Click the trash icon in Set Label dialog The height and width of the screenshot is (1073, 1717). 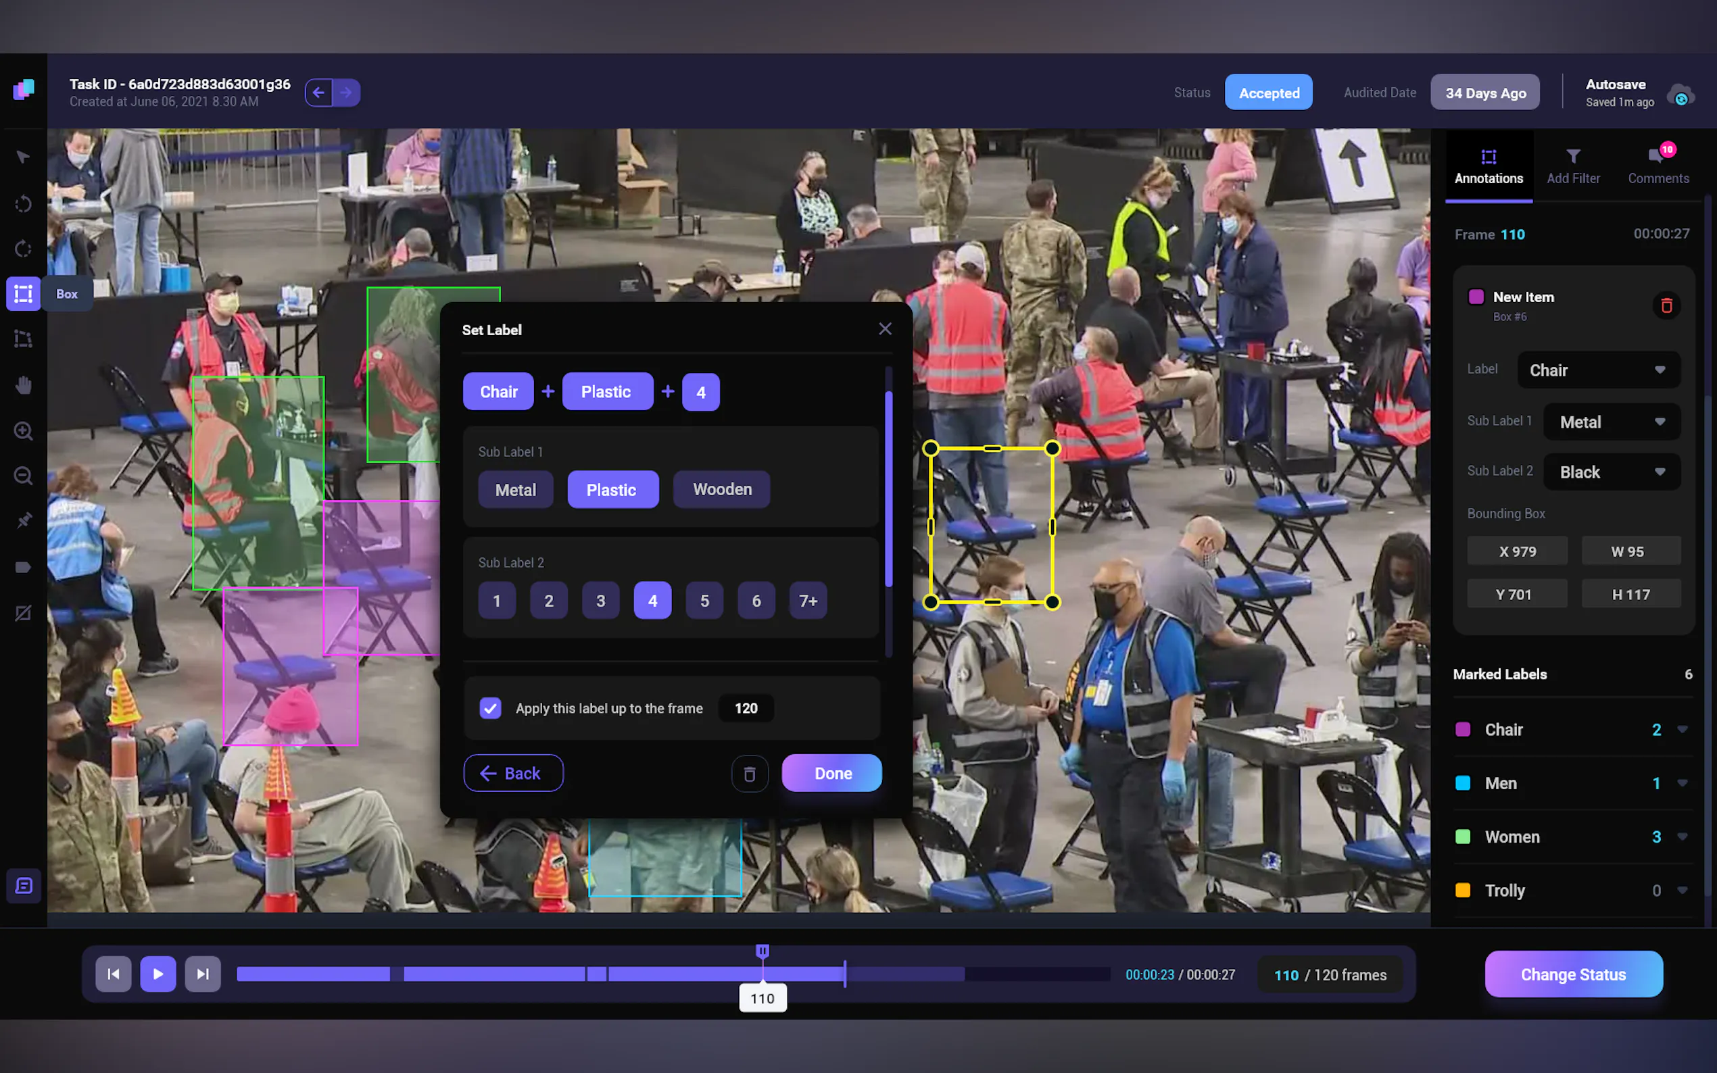coord(750,773)
